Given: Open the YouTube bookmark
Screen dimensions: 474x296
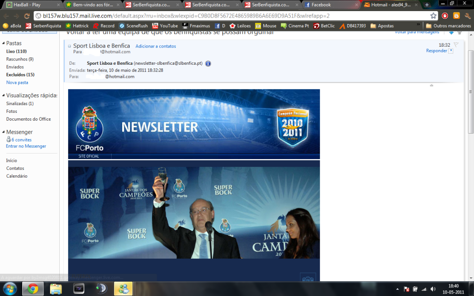Looking at the screenshot, I should coord(165,26).
